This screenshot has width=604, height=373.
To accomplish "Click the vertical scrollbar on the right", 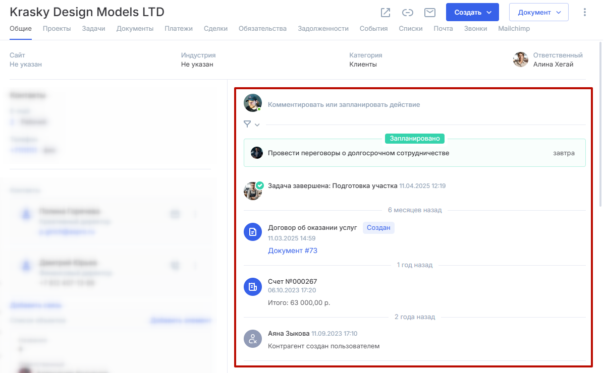I will tap(600, 126).
